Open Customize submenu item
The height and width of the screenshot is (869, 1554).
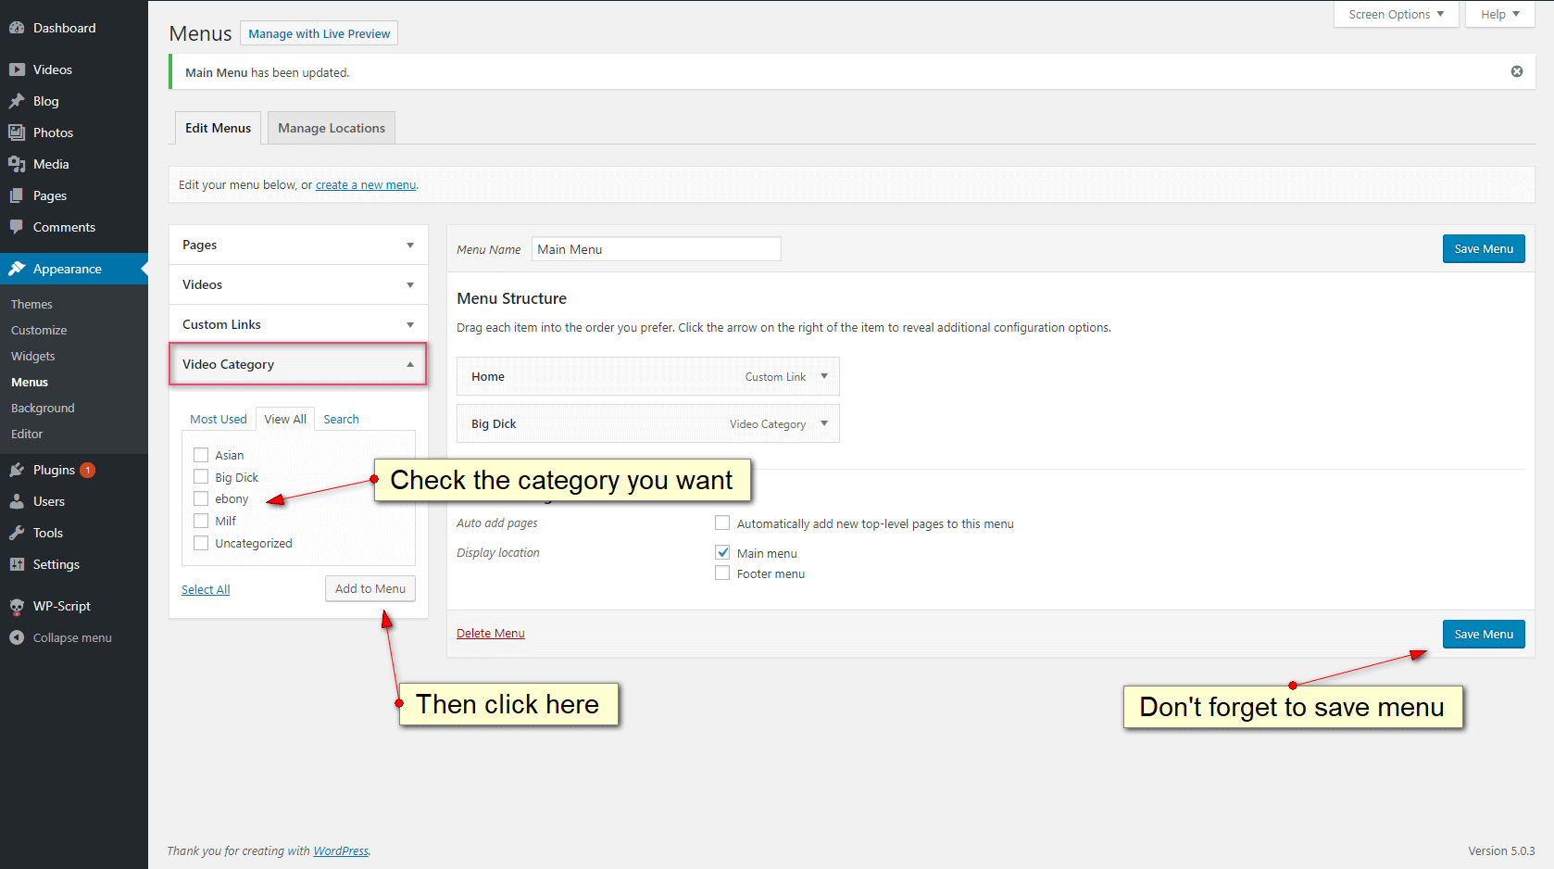[x=39, y=330]
